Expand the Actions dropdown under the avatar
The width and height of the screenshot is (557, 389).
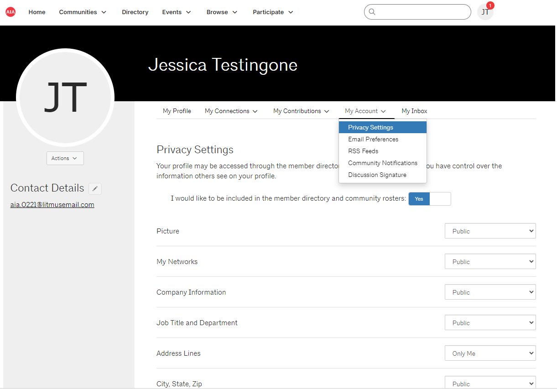65,158
